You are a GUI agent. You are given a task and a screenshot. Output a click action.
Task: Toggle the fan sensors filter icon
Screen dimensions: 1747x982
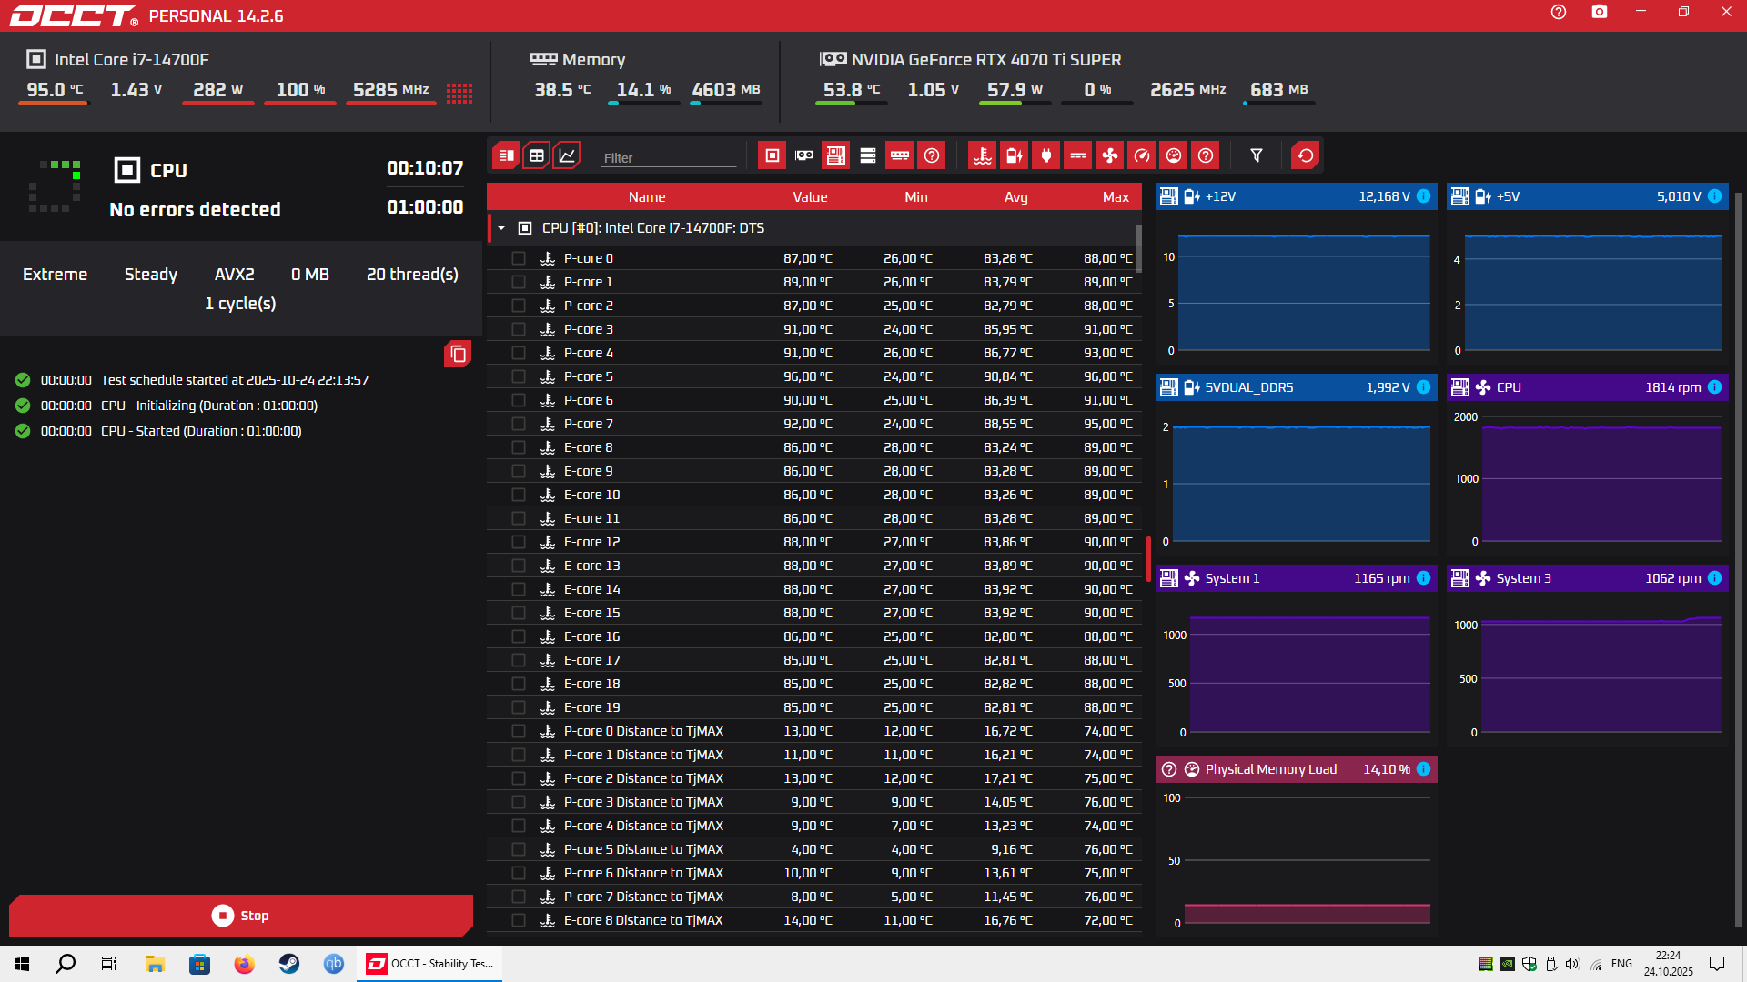click(1109, 155)
